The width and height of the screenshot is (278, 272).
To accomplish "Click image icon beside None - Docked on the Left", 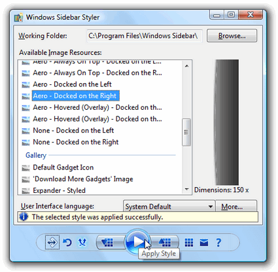I will tap(26, 131).
